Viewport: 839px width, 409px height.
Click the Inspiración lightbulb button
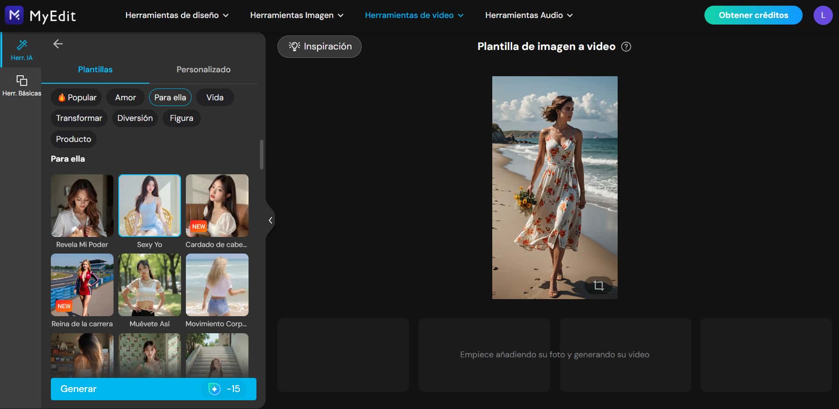(319, 46)
